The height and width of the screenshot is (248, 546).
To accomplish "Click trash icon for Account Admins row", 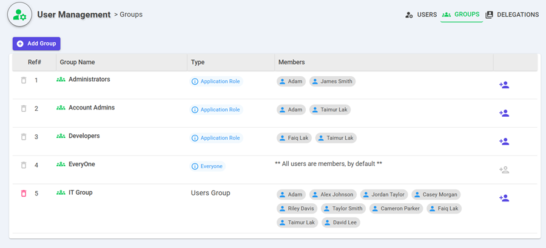I will point(24,109).
